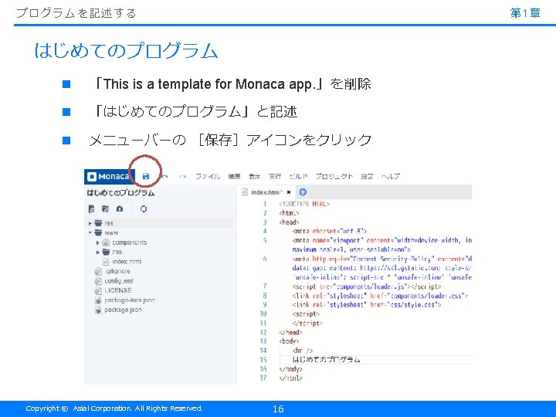This screenshot has height=417, width=556.
Task: Open the 表示 menu
Action: point(255,176)
